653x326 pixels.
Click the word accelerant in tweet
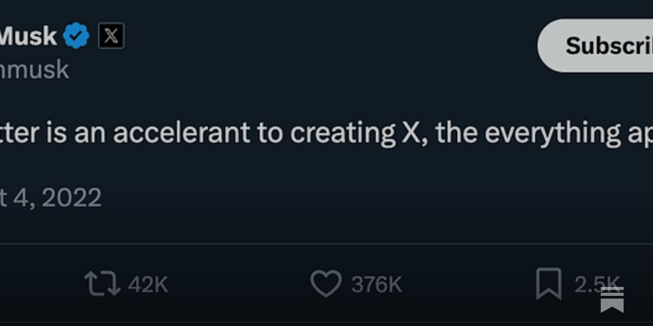click(182, 133)
